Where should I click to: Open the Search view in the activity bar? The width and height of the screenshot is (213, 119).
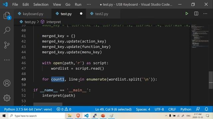click(7, 30)
